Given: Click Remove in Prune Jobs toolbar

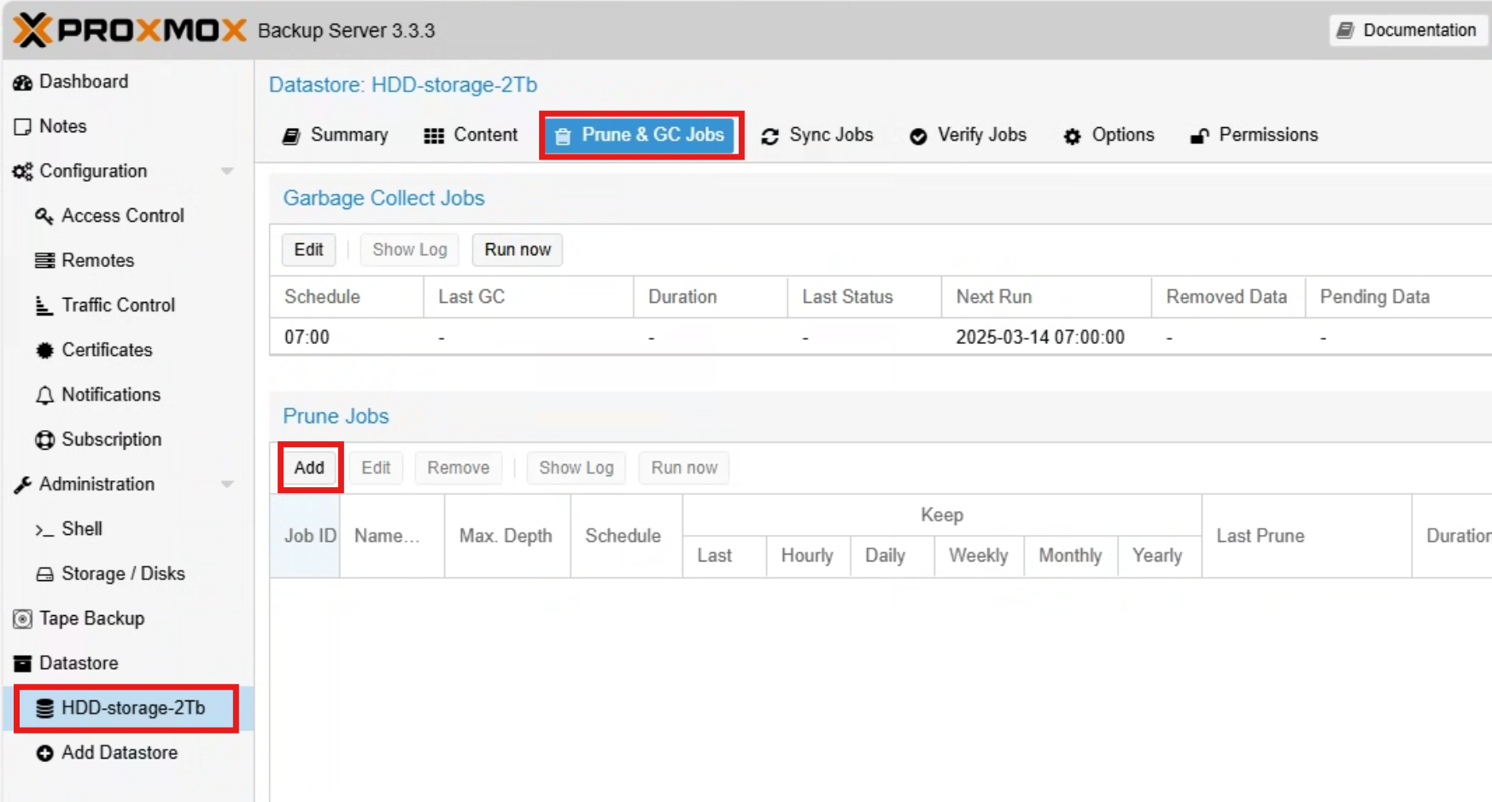Looking at the screenshot, I should click(459, 468).
